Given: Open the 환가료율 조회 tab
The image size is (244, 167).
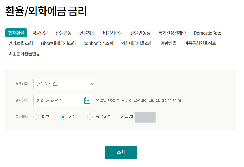Looking at the screenshot, I should [x=21, y=43].
